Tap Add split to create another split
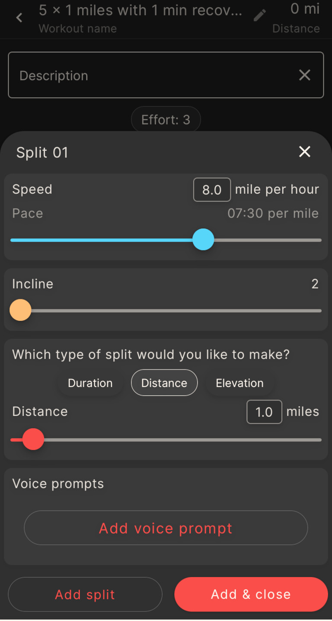 85,594
